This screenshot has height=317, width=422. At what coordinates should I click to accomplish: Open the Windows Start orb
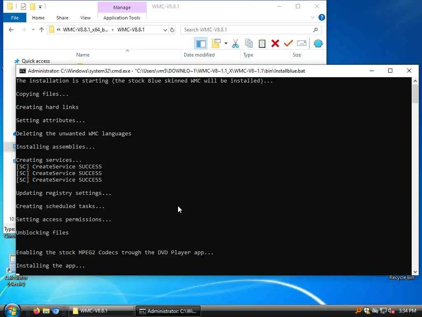(12, 311)
